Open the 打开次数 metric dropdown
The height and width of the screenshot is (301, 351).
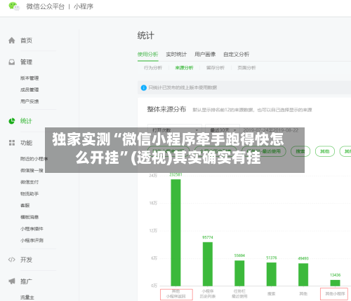coord(175,130)
